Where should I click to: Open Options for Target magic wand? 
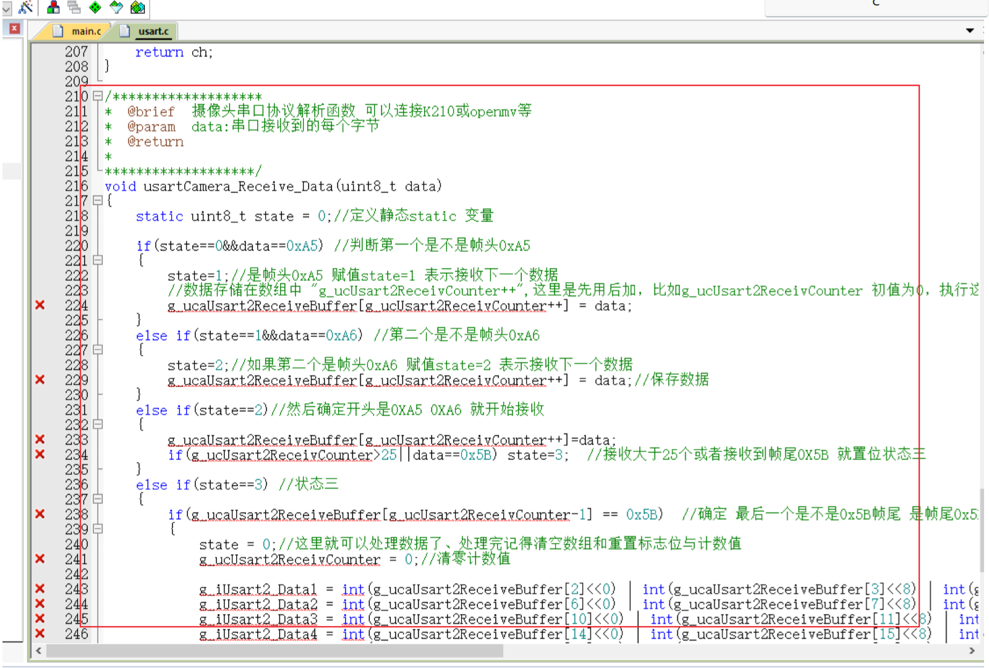coord(25,7)
